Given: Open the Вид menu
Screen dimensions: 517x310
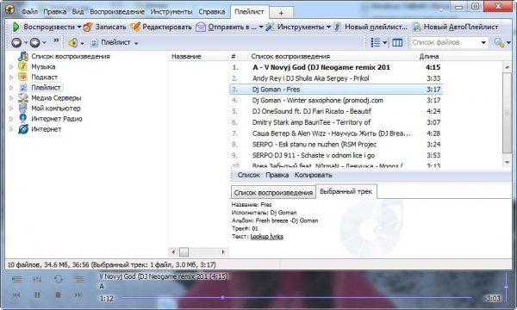Looking at the screenshot, I should coord(78,12).
